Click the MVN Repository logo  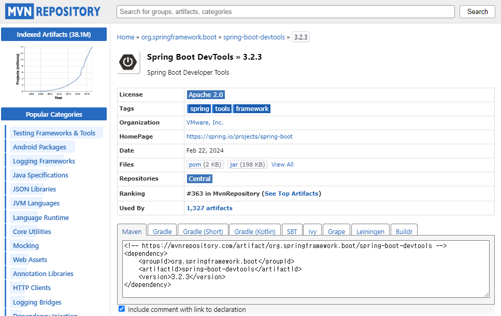click(x=53, y=11)
